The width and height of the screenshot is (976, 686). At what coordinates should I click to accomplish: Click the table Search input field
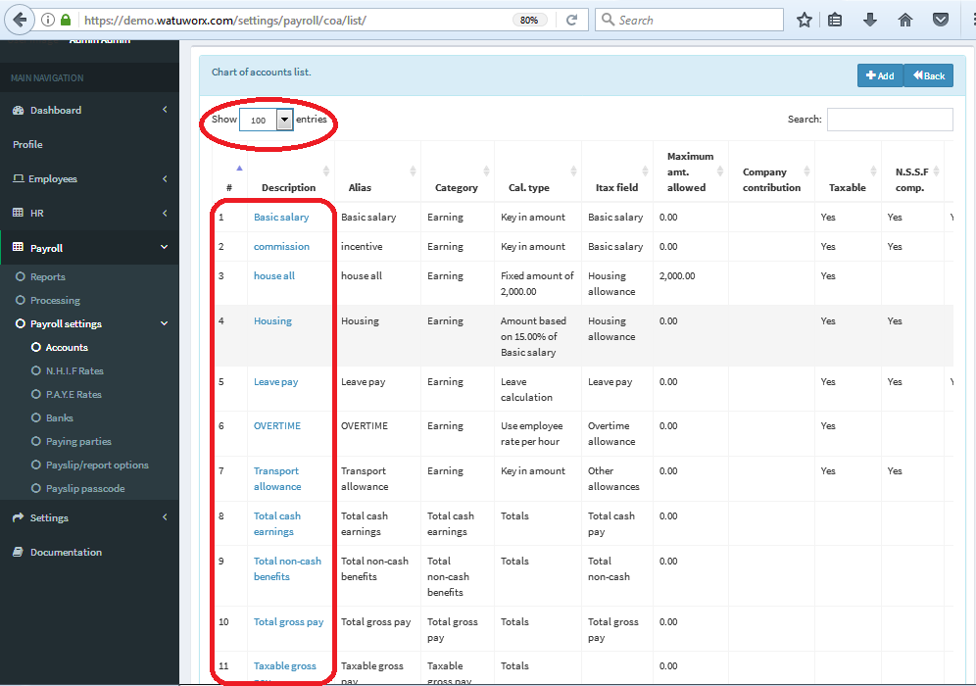coord(889,120)
